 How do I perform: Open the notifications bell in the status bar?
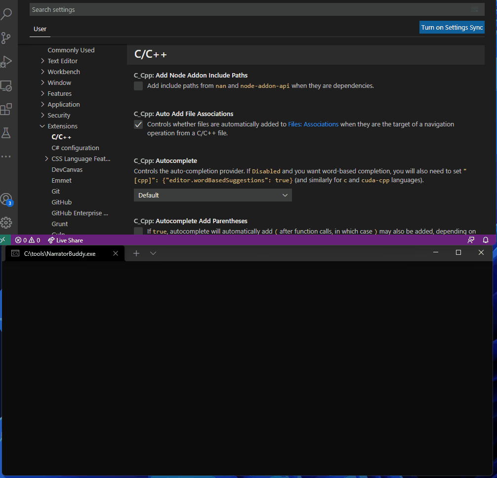[x=486, y=240]
